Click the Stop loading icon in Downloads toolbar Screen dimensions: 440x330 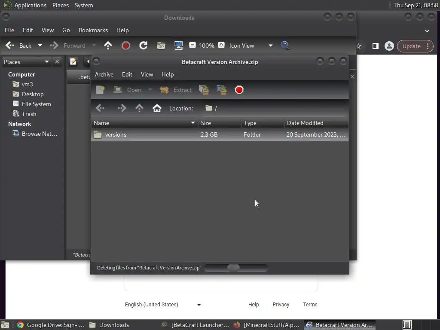click(126, 46)
